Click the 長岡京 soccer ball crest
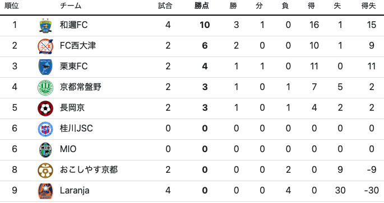Screen dimensions: 384x203 pyautogui.click(x=45, y=108)
